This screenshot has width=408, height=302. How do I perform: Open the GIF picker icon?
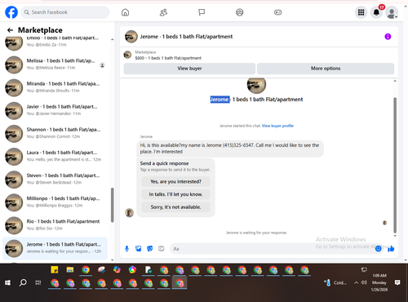click(x=162, y=248)
